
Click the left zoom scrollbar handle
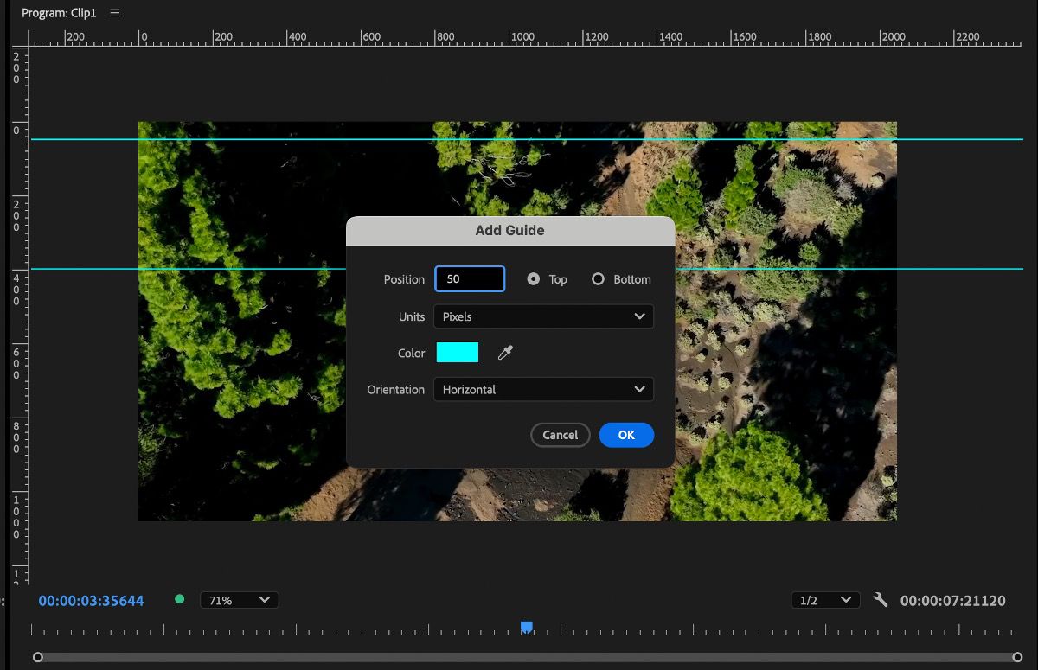37,657
